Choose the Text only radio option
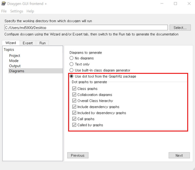 point(71,64)
